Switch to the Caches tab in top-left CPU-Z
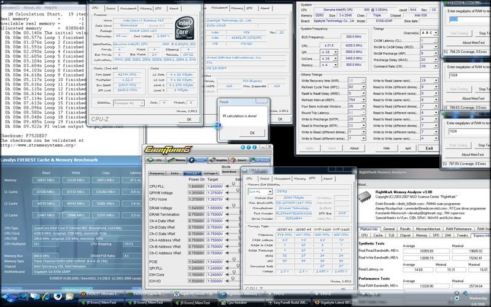This screenshot has width=491, height=307. coord(110,9)
